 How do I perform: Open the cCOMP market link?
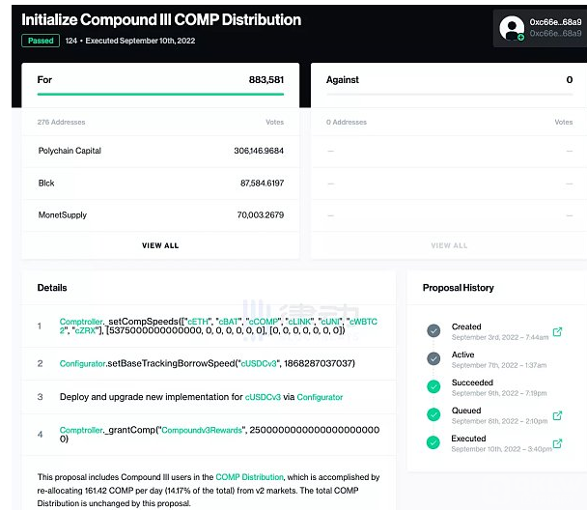(x=264, y=322)
